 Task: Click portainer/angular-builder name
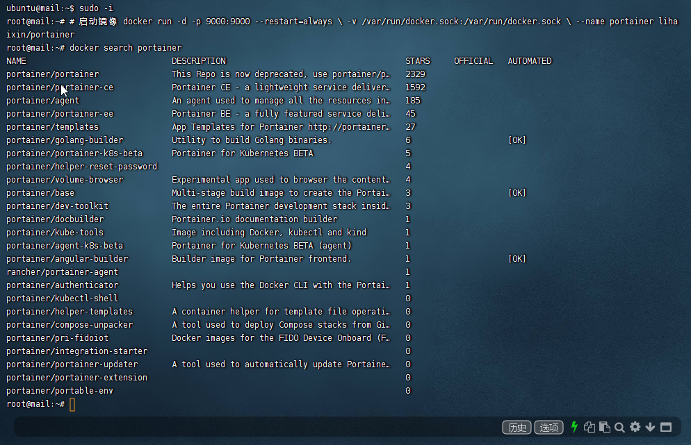67,259
